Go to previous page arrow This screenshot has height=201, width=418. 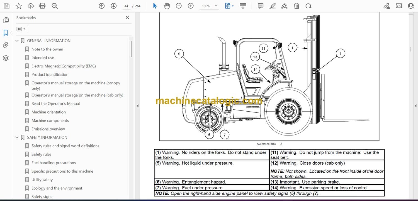[x=102, y=6]
